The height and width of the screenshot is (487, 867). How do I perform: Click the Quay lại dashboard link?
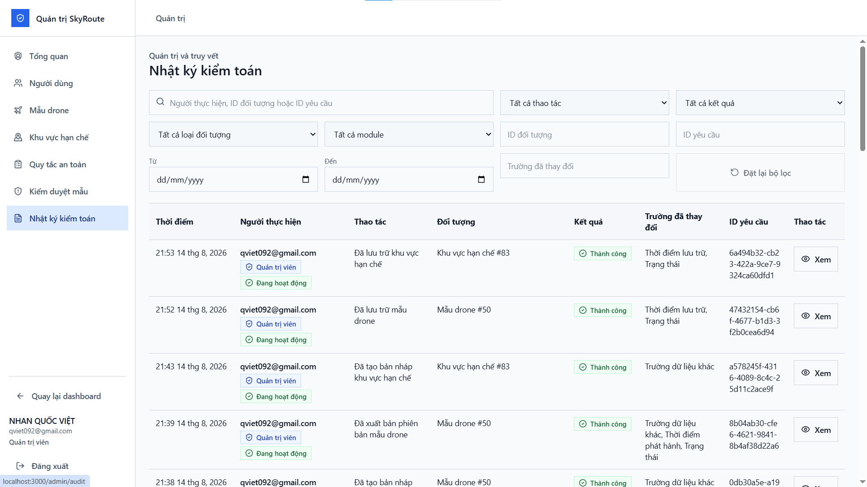pos(66,396)
